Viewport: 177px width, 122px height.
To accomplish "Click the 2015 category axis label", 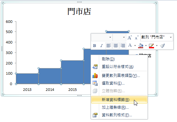I will (72, 90).
